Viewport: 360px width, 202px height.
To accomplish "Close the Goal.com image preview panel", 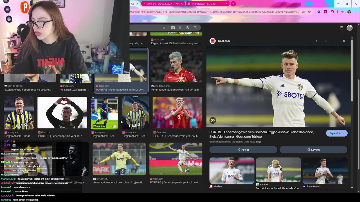I will pos(344,41).
